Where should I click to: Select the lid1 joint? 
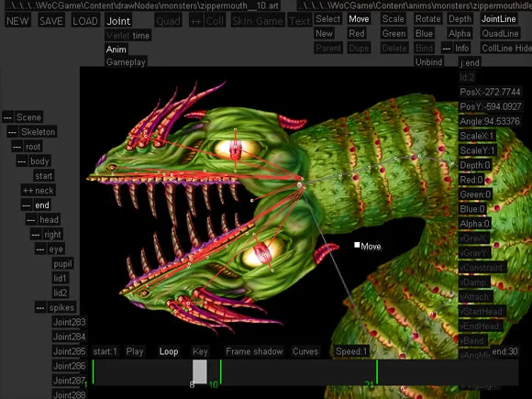(60, 278)
